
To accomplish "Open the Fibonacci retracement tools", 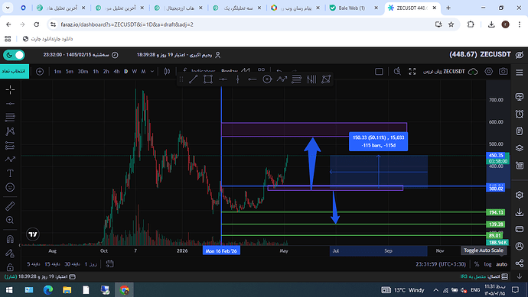I will 10,118.
